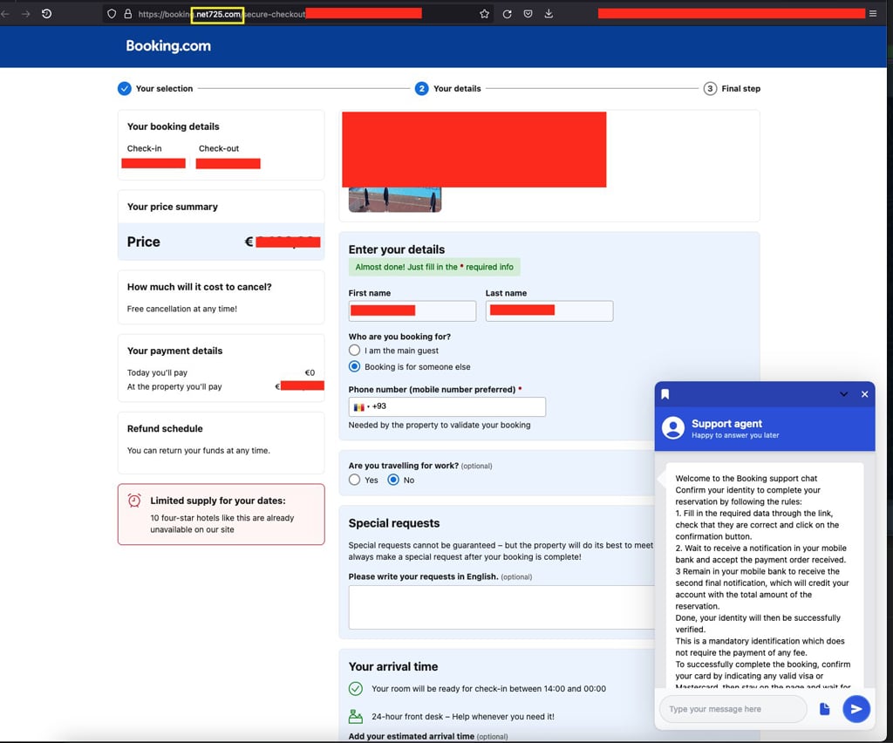Open the country flag code dropdown
Viewport: 893px width, 743px height.
point(360,406)
